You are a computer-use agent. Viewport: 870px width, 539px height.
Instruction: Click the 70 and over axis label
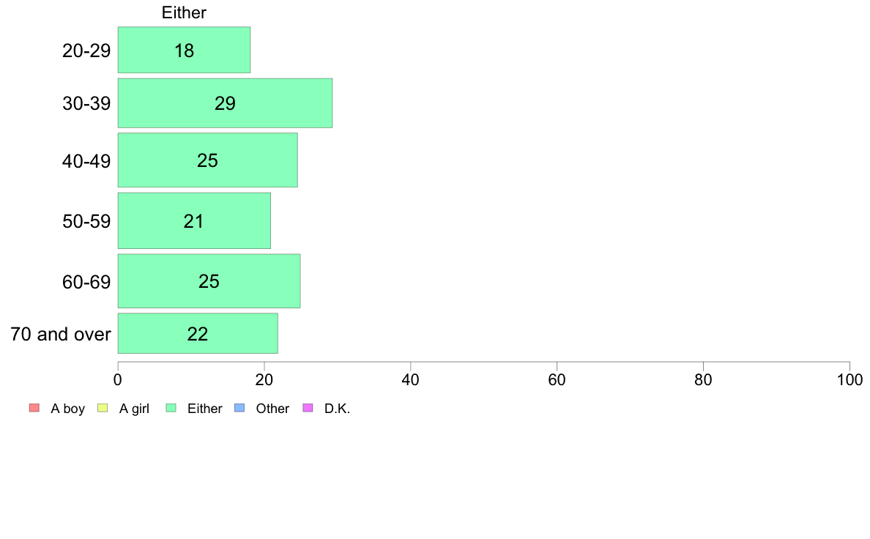click(61, 334)
